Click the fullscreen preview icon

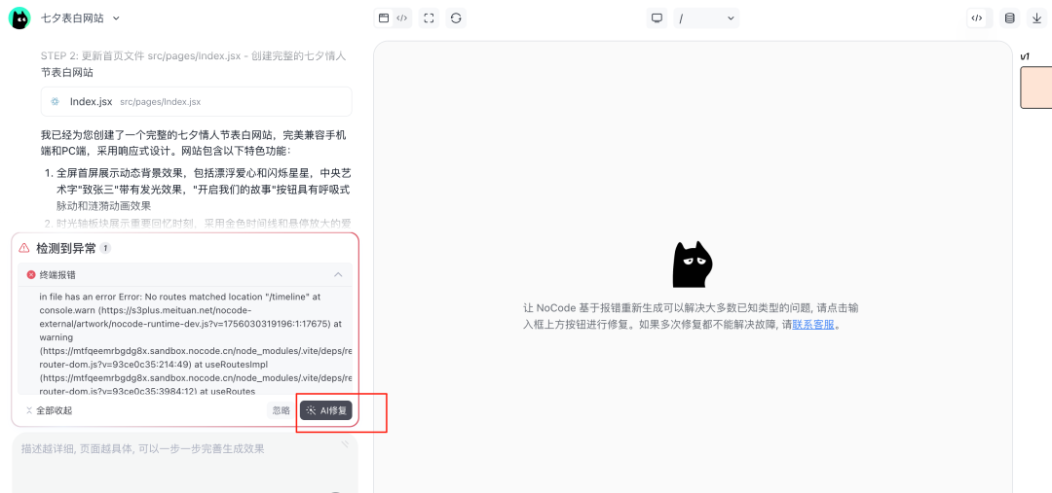(429, 18)
